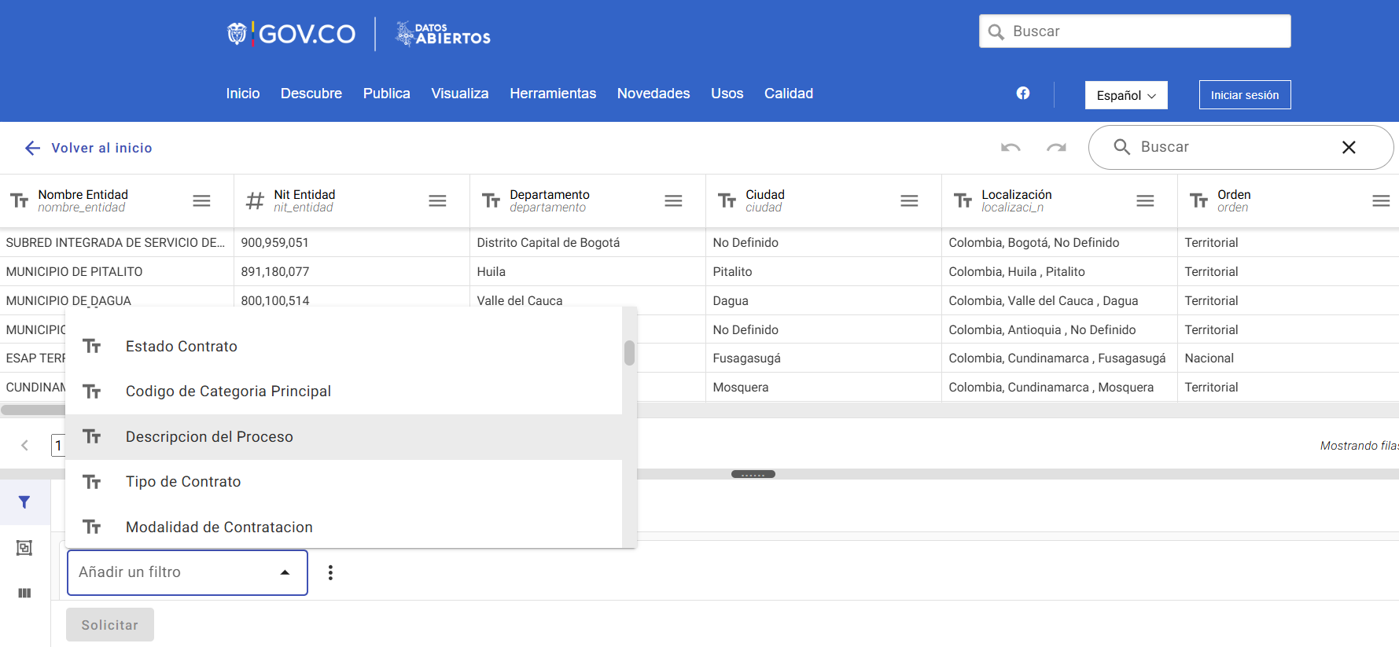Image resolution: width=1399 pixels, height=647 pixels.
Task: Open the Descubre navigation menu
Action: click(311, 94)
